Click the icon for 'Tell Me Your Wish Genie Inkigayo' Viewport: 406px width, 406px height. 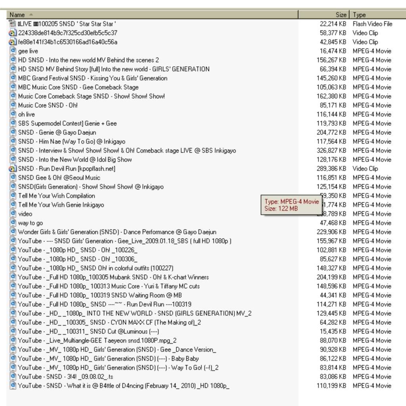(x=13, y=205)
